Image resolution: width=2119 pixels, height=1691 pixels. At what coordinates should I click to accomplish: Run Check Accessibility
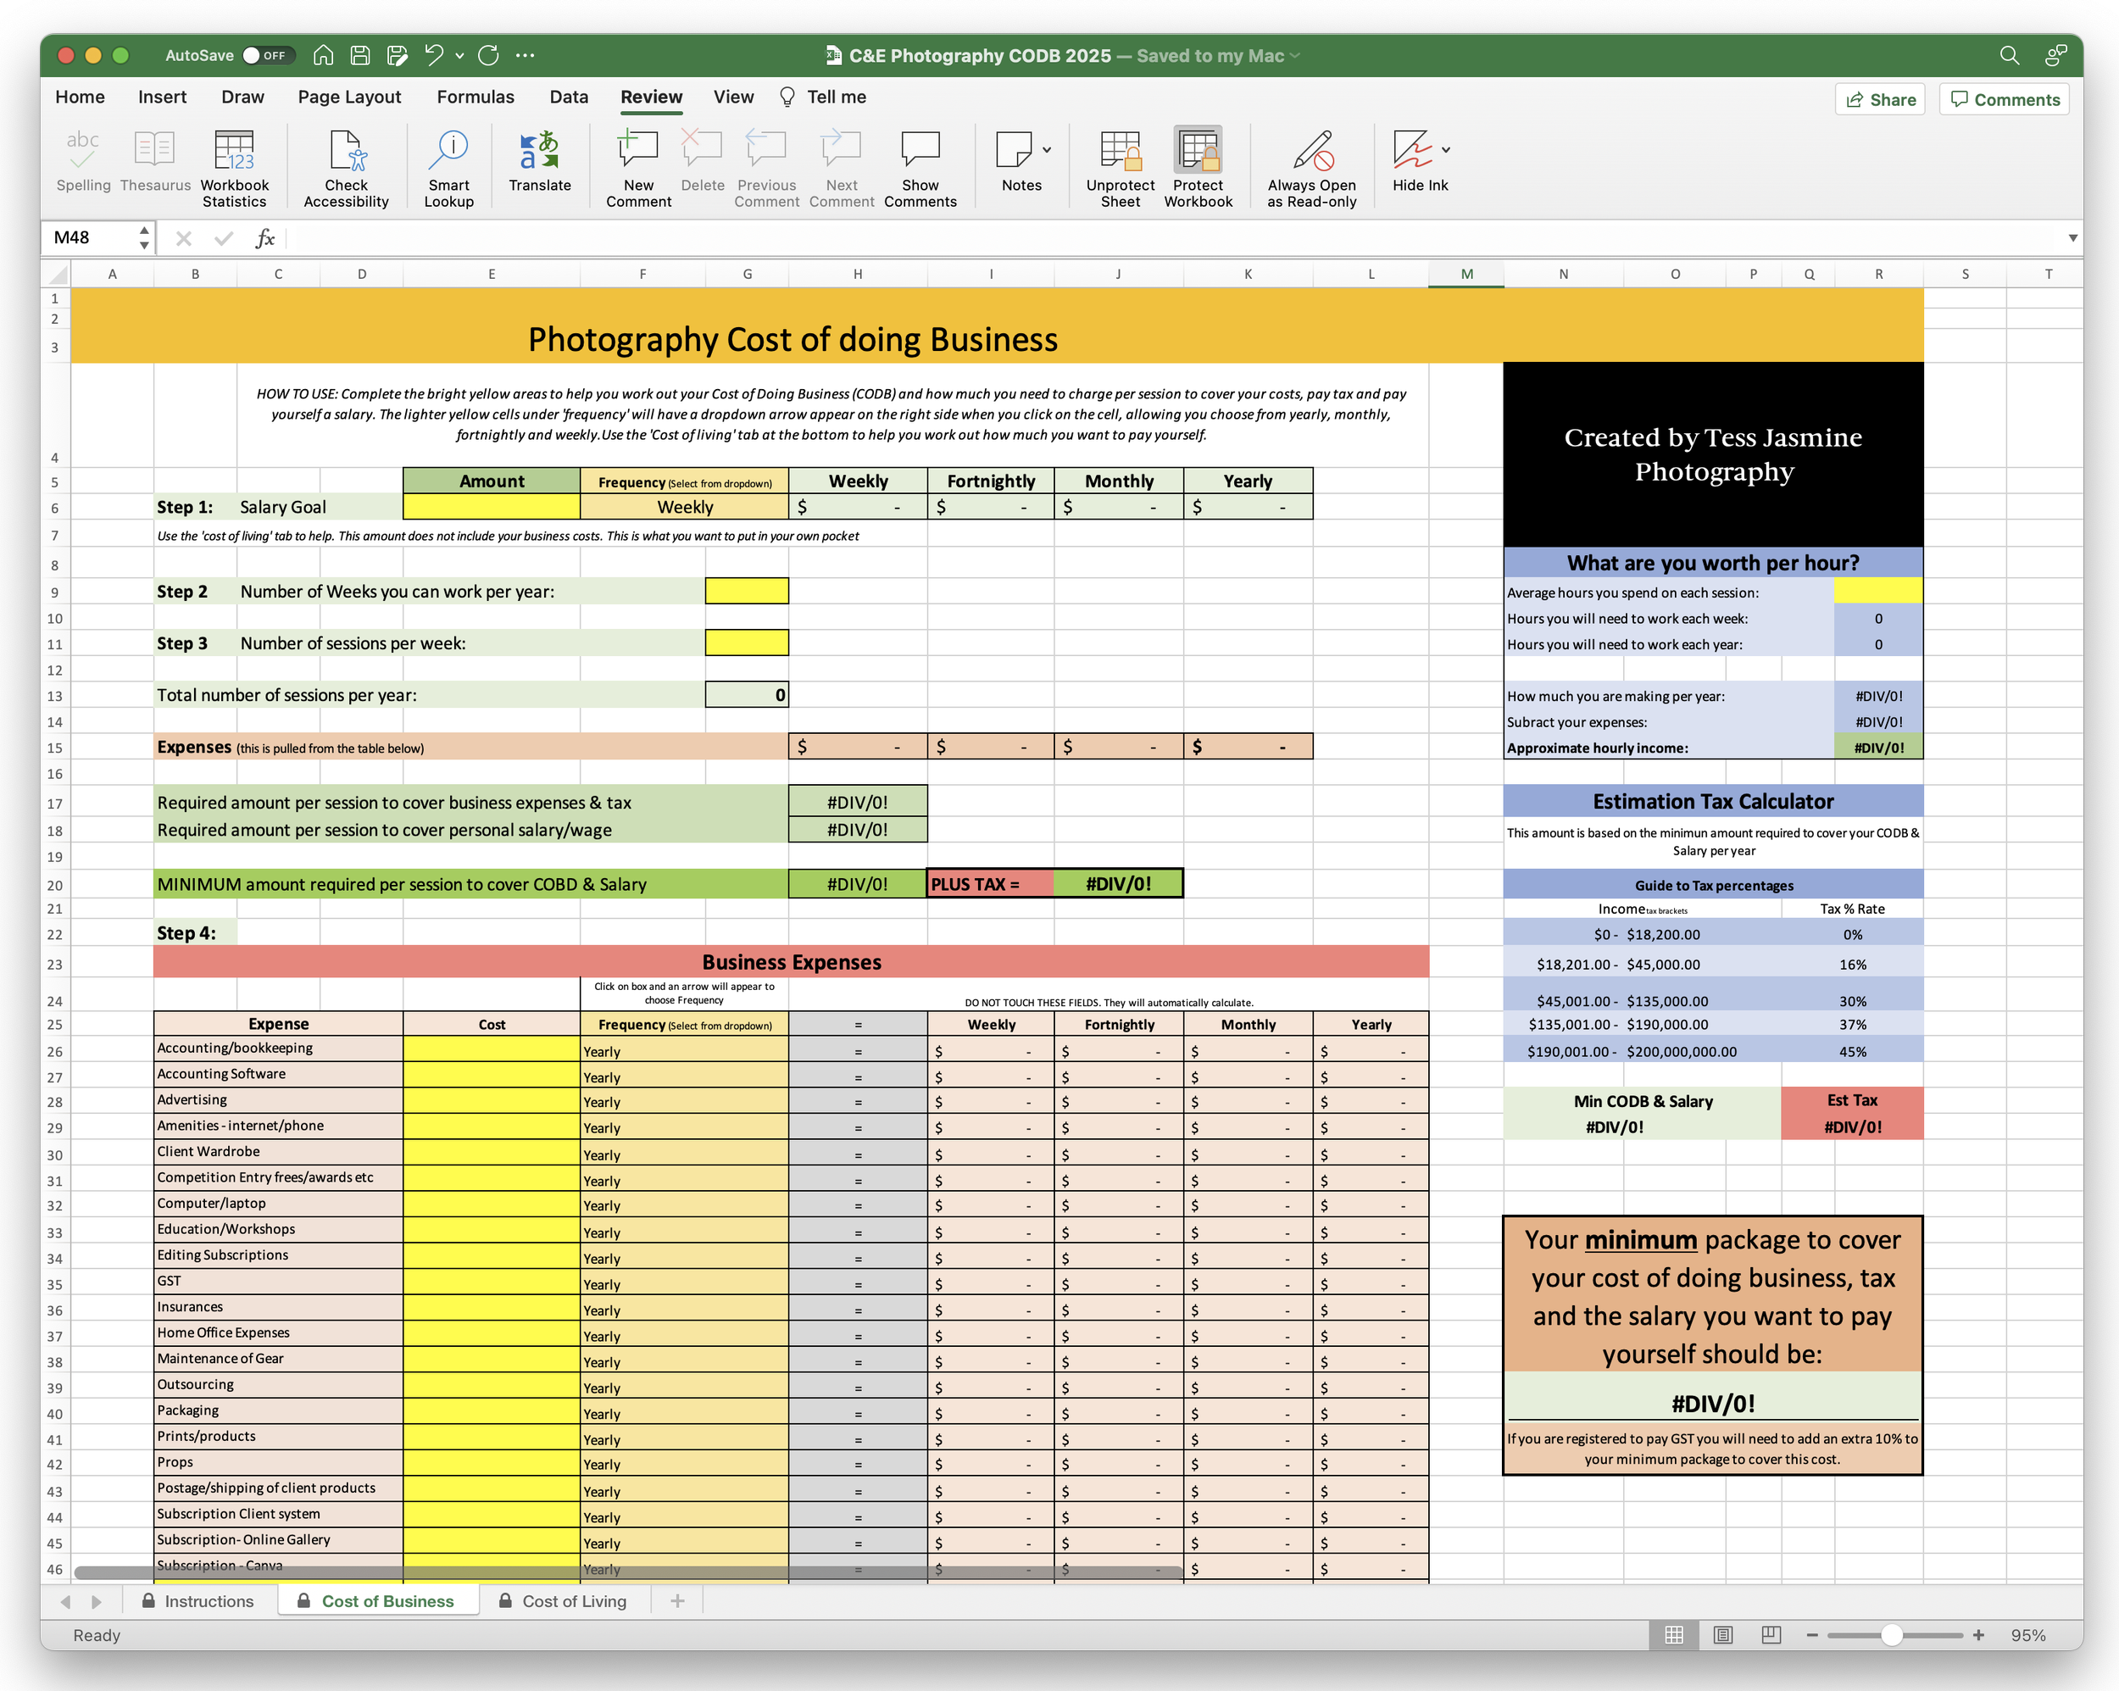pyautogui.click(x=346, y=170)
